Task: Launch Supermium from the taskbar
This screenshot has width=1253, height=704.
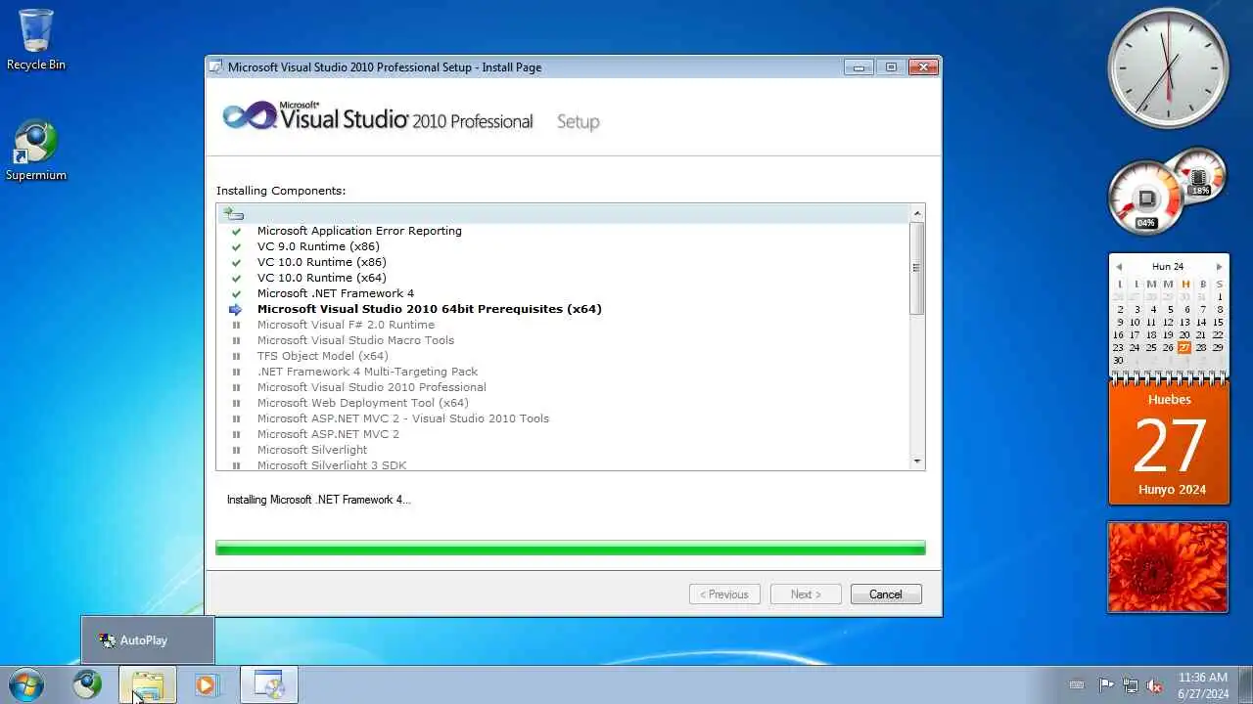Action: coord(87,684)
